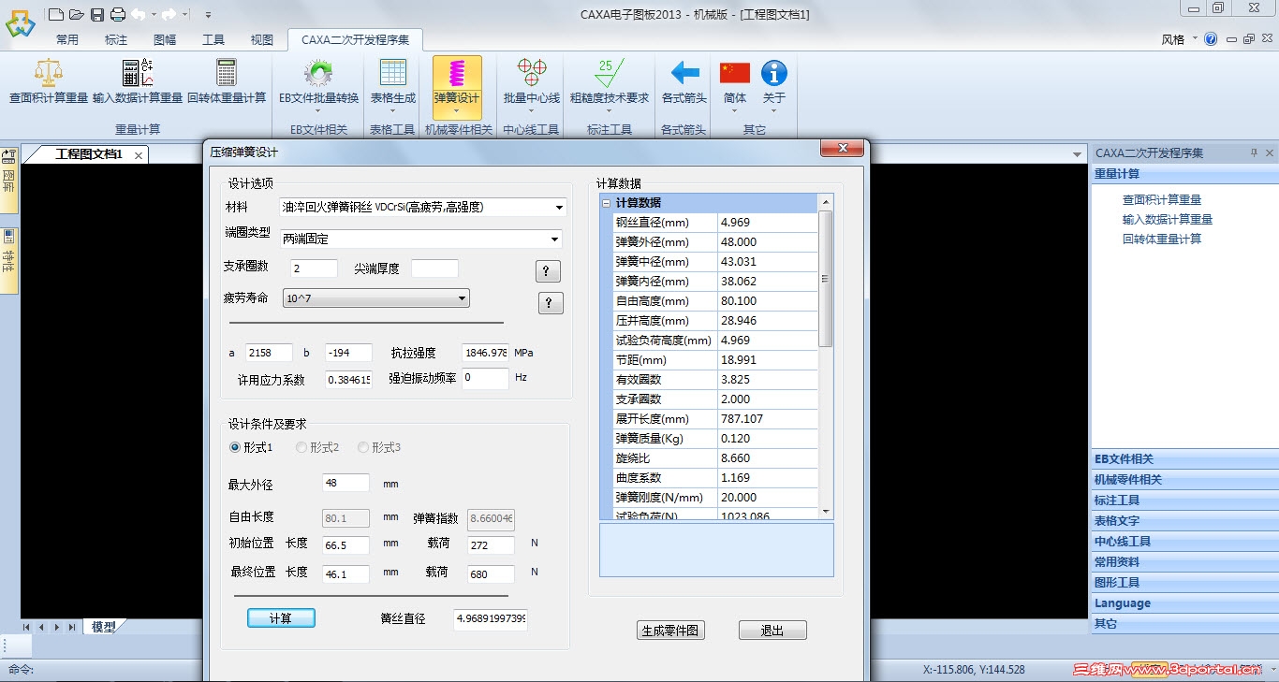Open the 风格 style dropdown
The image size is (1279, 682).
click(1179, 39)
